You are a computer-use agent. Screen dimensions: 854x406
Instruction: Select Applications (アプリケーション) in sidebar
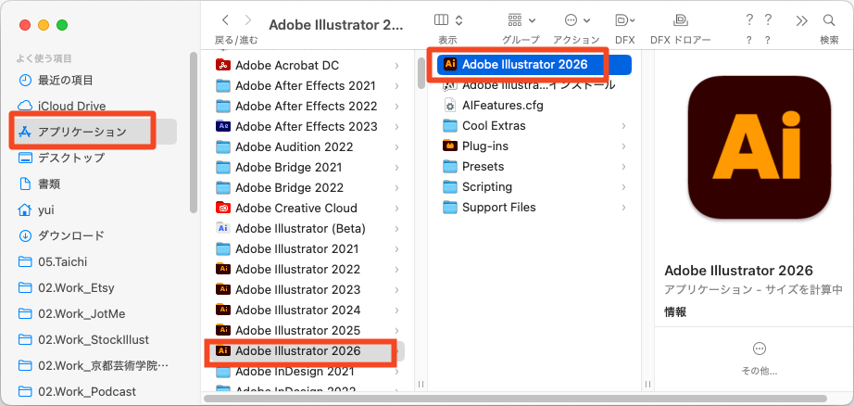[82, 132]
